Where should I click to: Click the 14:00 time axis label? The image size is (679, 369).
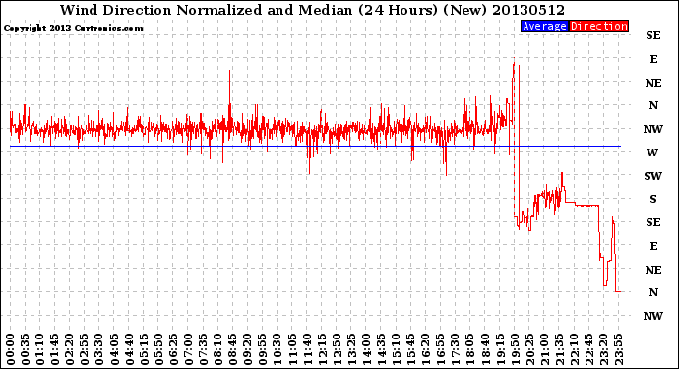point(367,349)
